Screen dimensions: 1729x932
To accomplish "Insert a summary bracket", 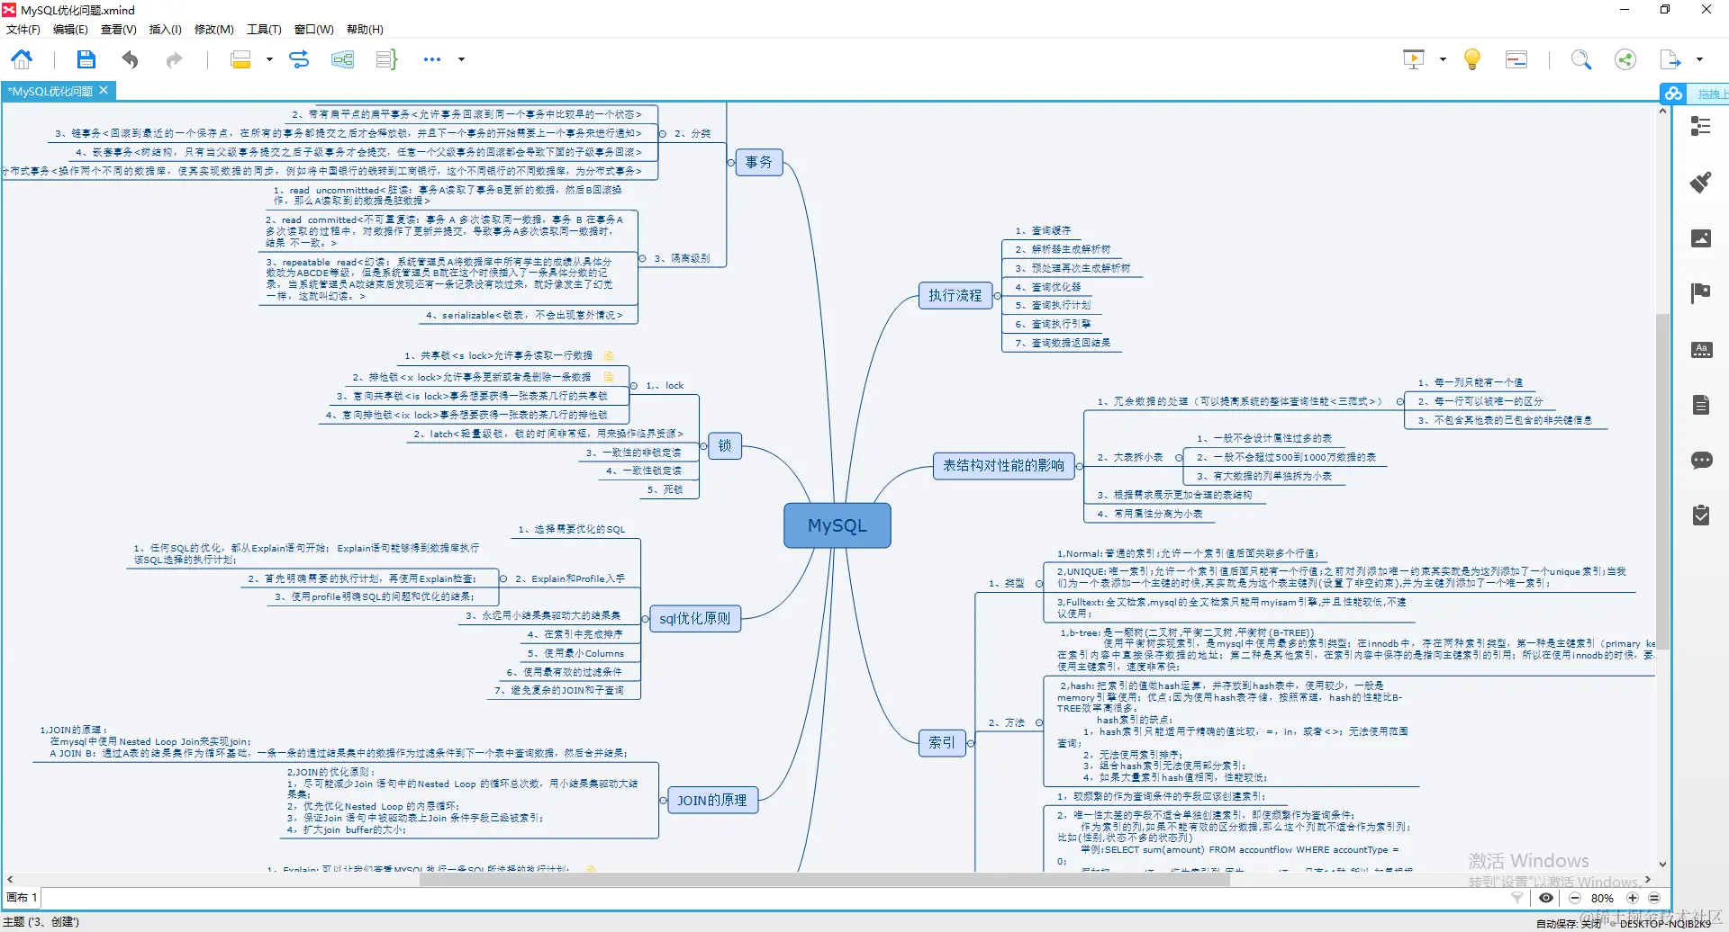I will tap(387, 59).
